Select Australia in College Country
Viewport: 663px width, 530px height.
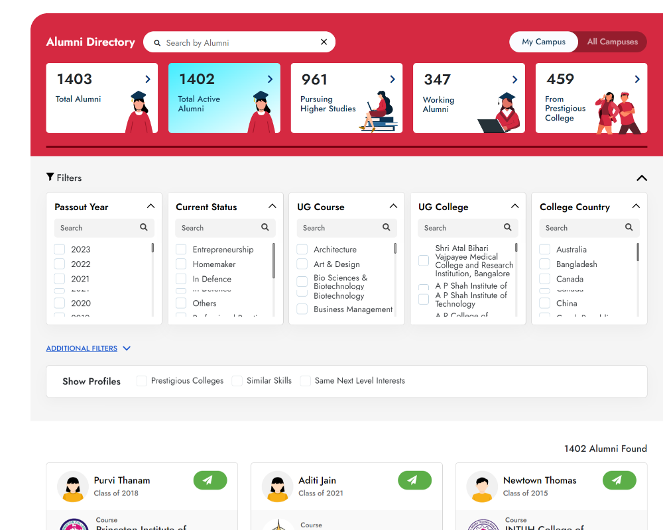pos(545,249)
